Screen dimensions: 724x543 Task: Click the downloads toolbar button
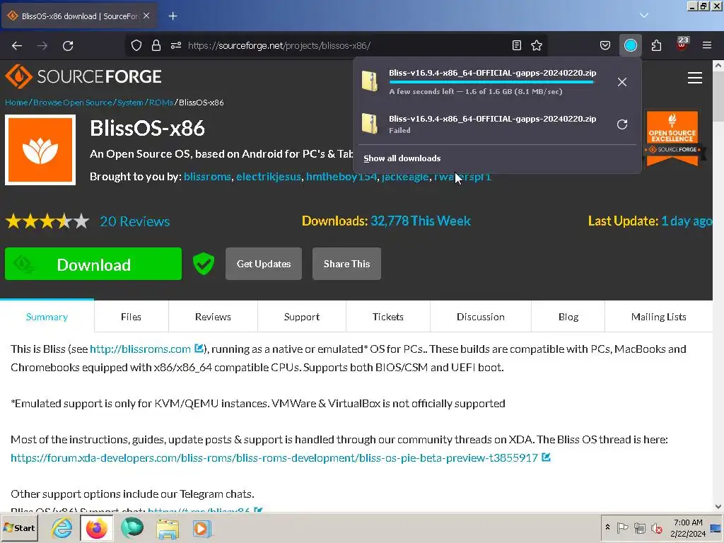pos(630,45)
